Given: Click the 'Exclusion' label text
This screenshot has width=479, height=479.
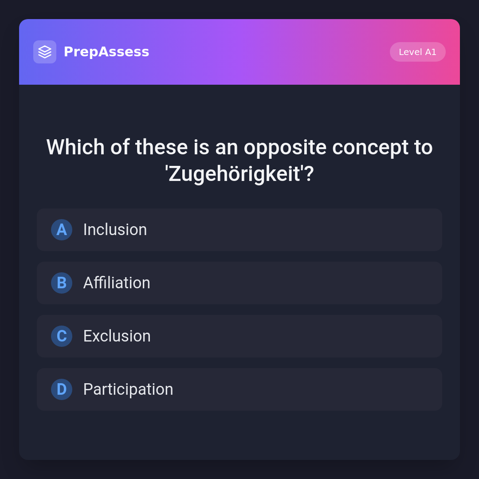Looking at the screenshot, I should [x=117, y=336].
